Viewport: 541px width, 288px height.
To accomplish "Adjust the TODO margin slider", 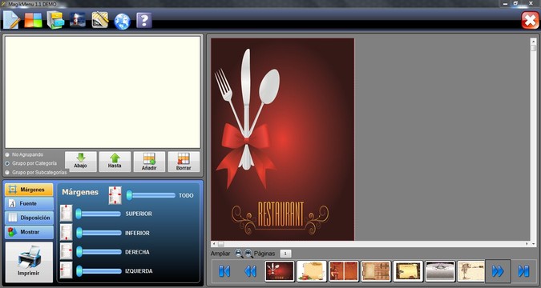I will pyautogui.click(x=151, y=195).
